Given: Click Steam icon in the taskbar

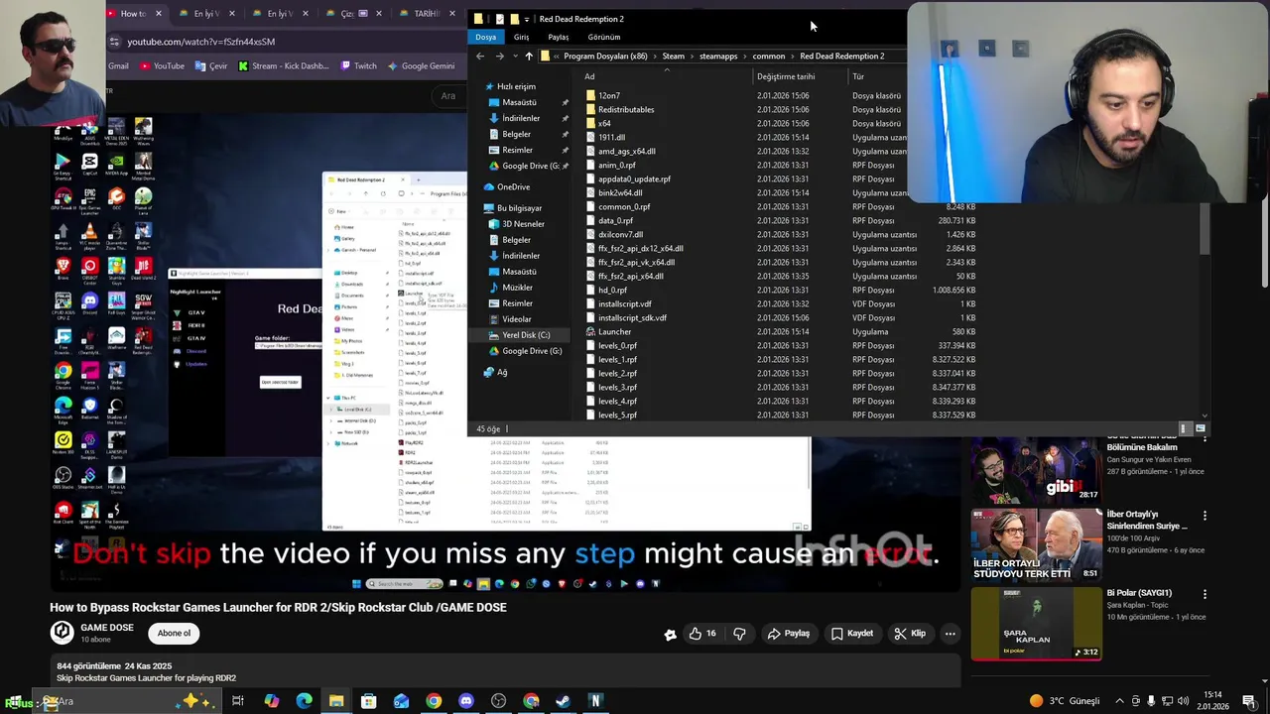Looking at the screenshot, I should tap(563, 701).
